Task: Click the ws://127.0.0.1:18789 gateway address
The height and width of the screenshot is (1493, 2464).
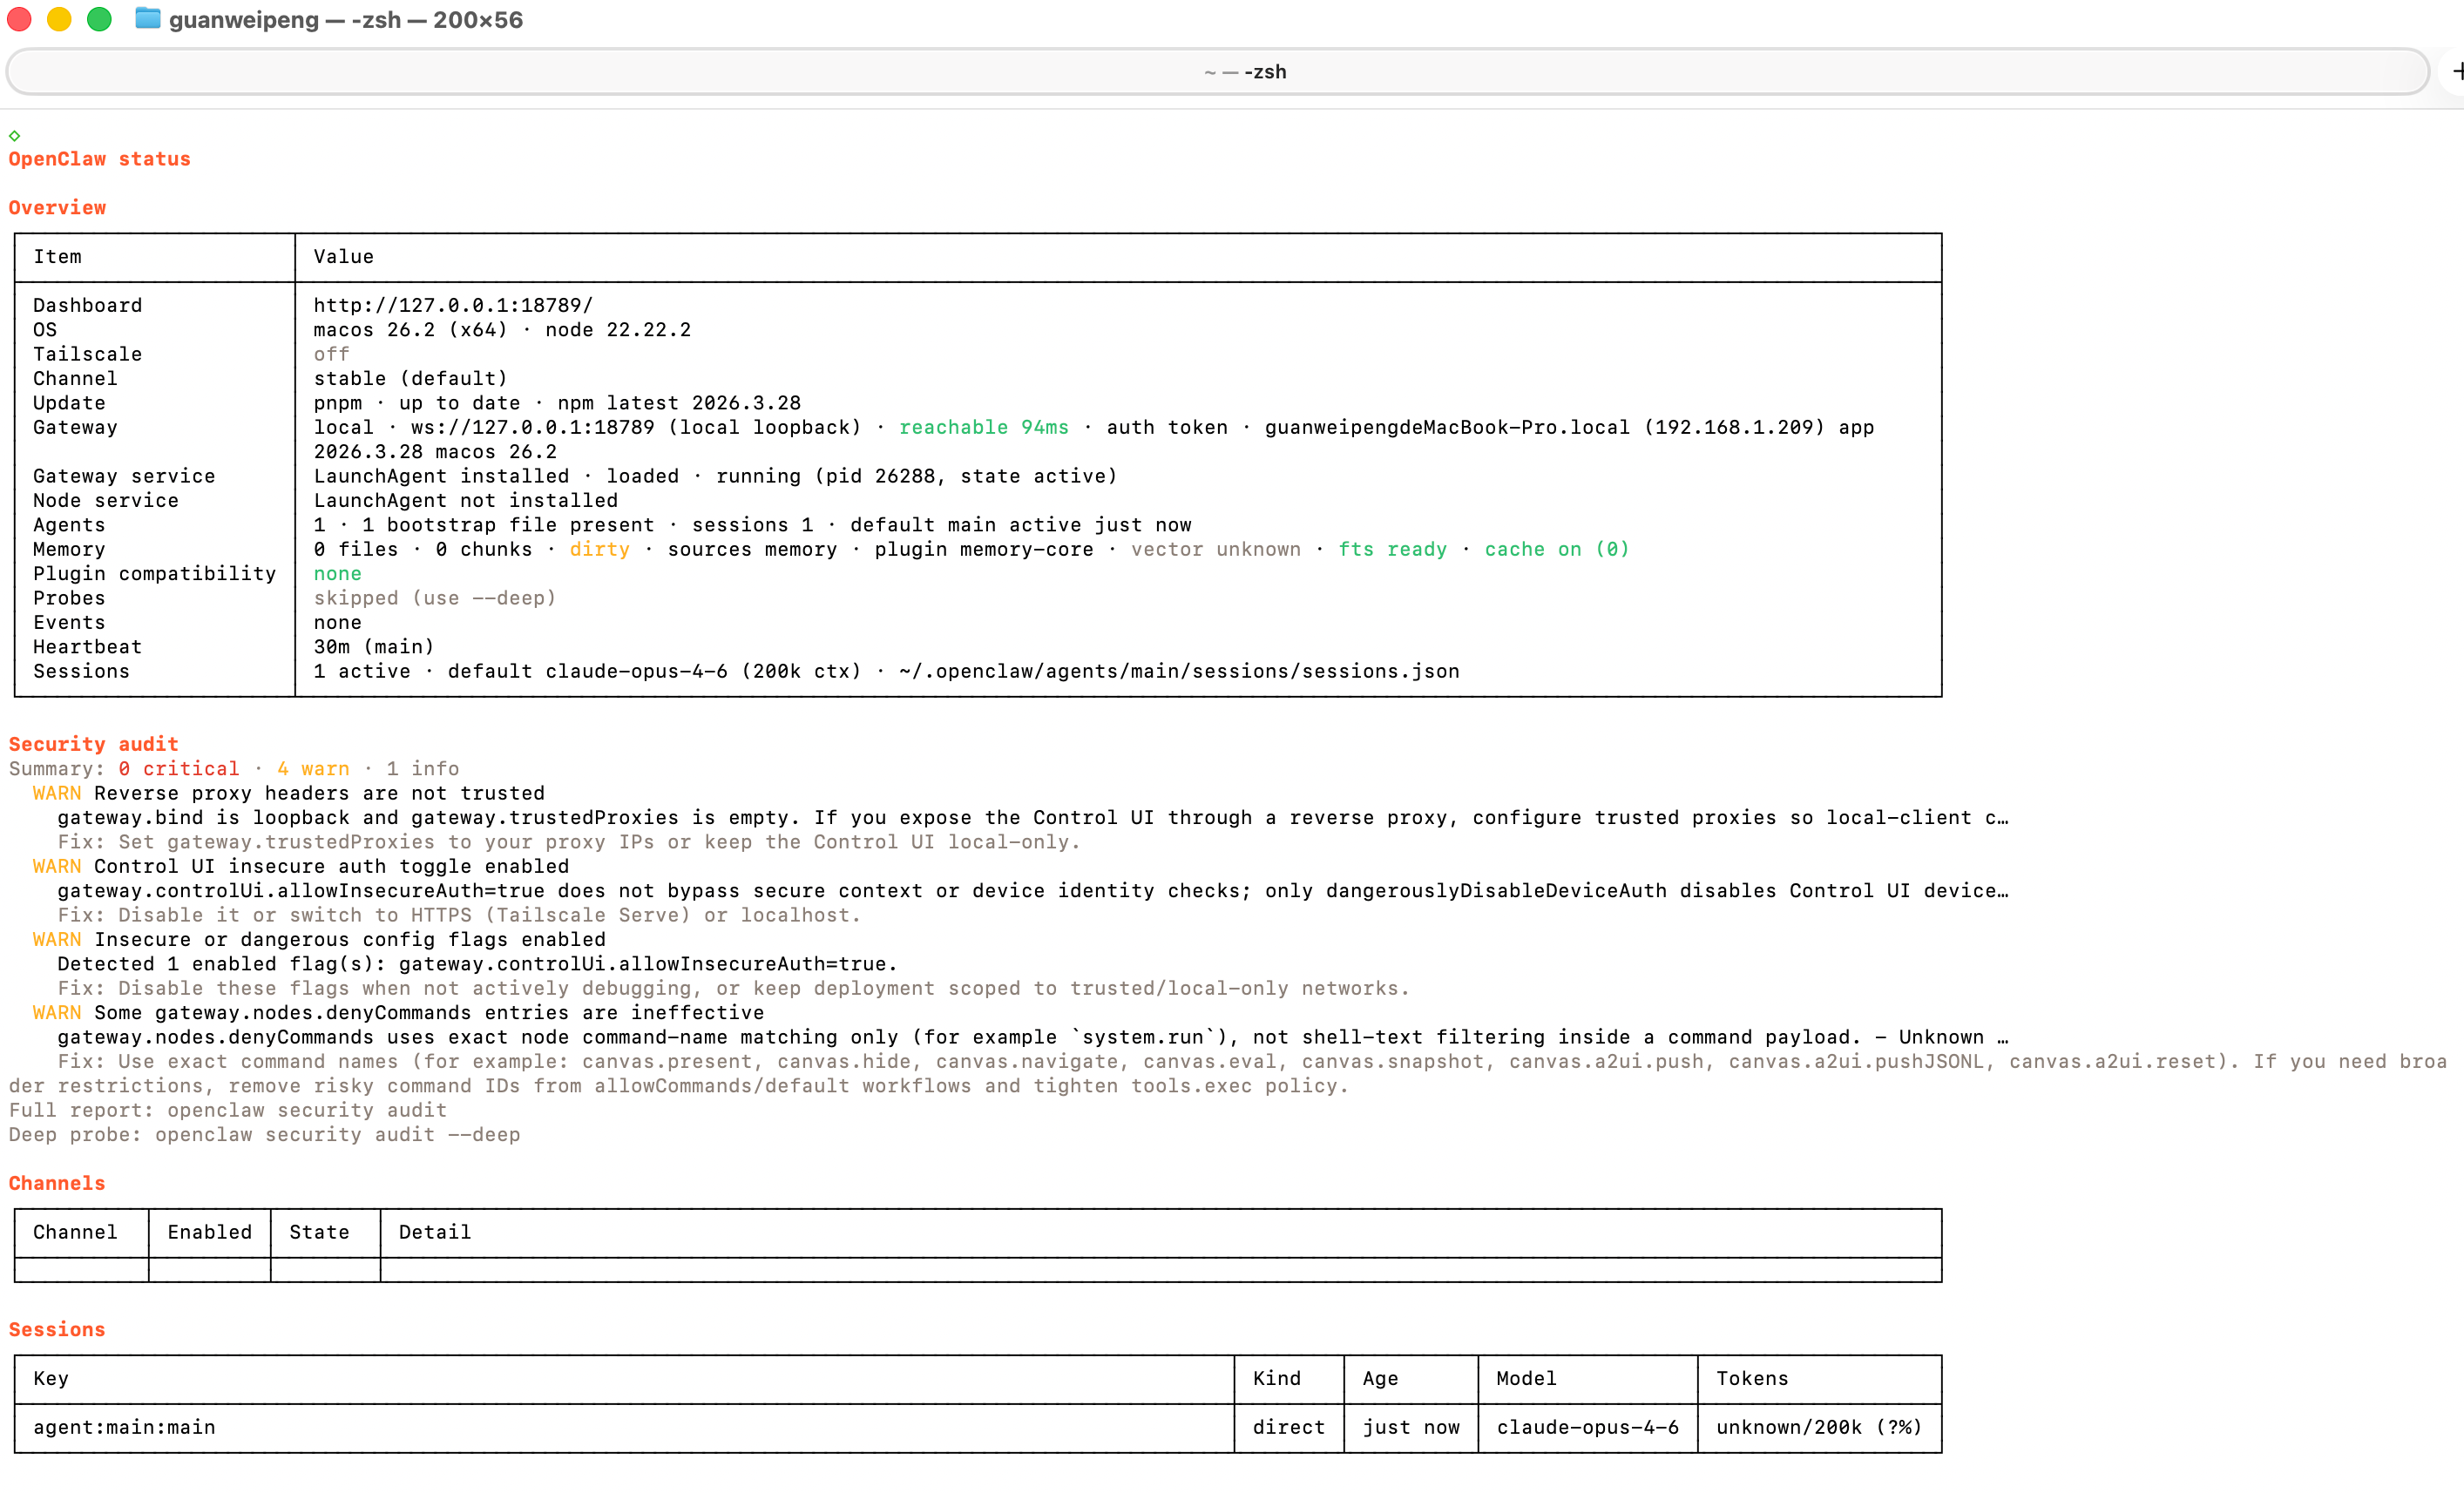Action: click(x=532, y=427)
